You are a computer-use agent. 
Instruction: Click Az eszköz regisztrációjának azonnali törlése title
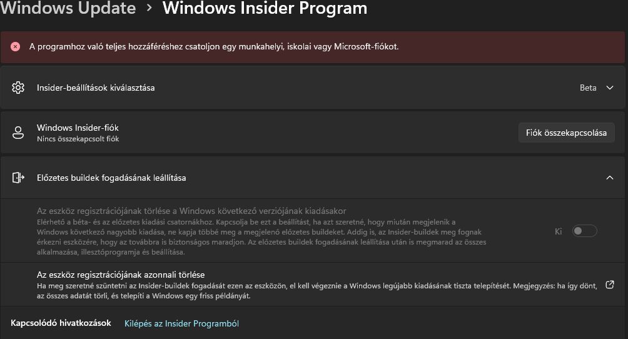[x=121, y=275]
